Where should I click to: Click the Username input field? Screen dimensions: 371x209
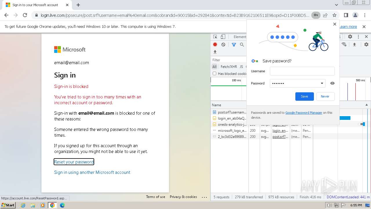pyautogui.click(x=302, y=71)
